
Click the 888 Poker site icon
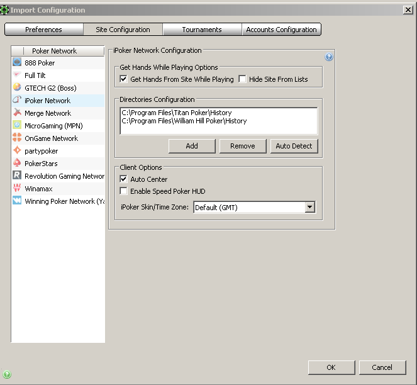click(x=17, y=62)
